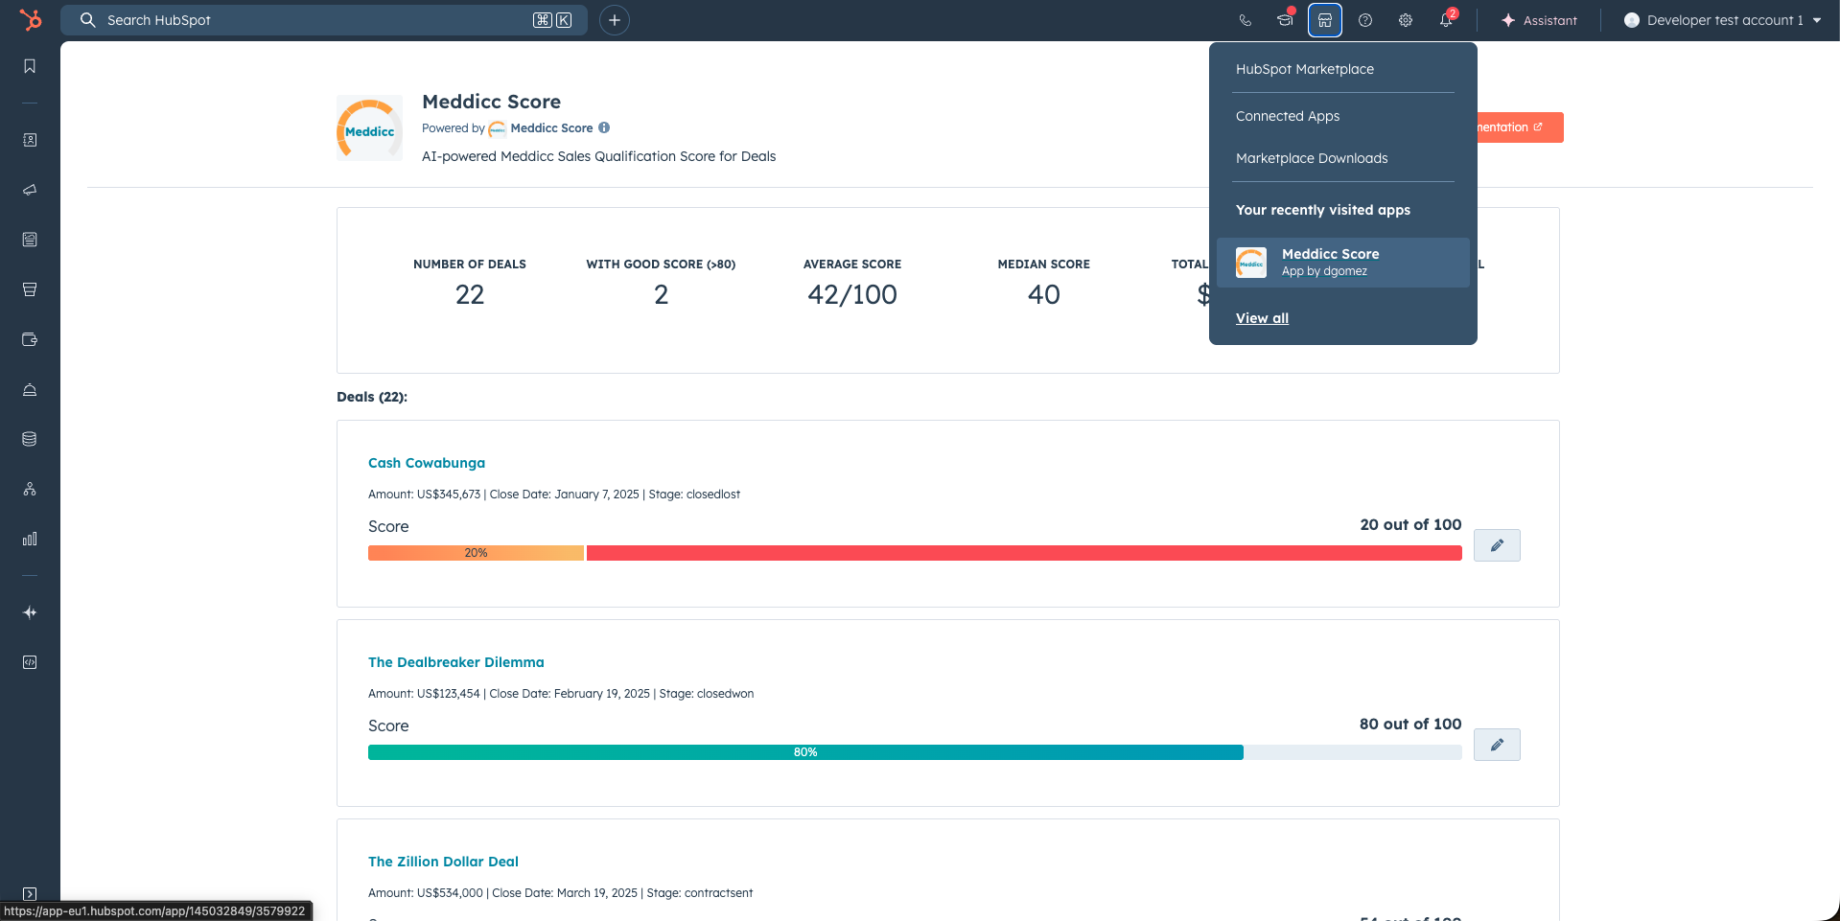Click the Reporting bar chart sidebar icon
Screen dimensions: 1840x921
click(x=30, y=539)
